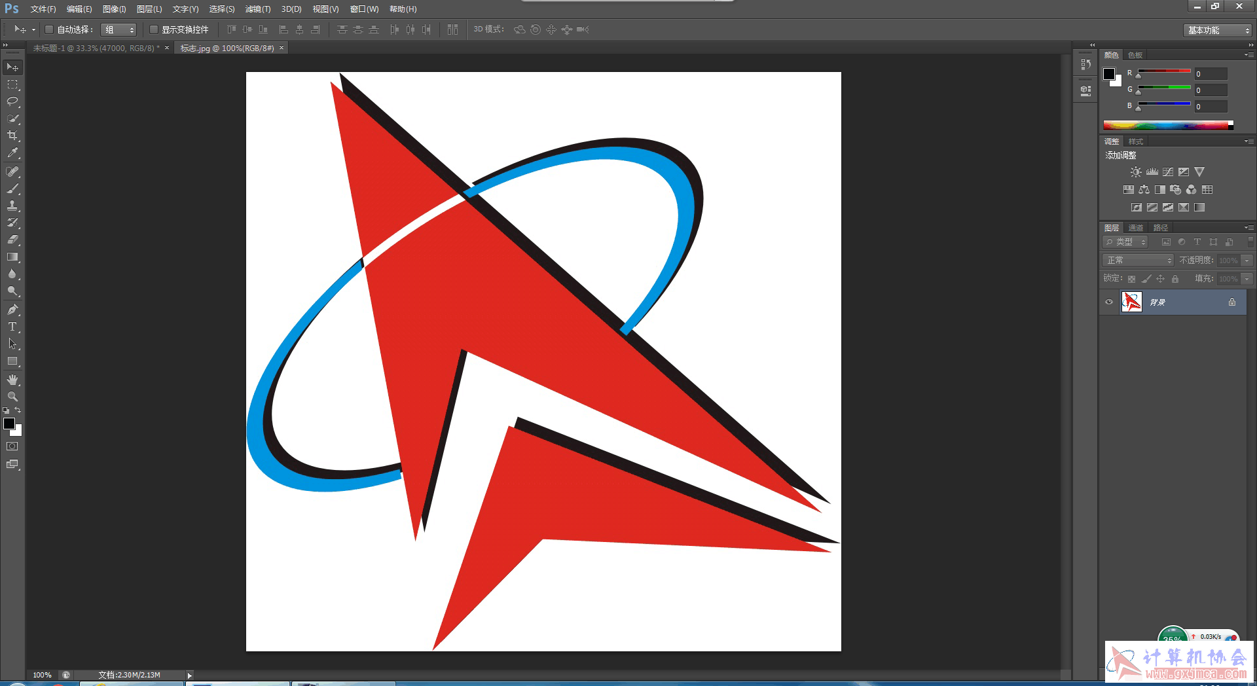Toggle adjustment layer filter in Layers panel
The width and height of the screenshot is (1257, 686).
tap(1182, 242)
